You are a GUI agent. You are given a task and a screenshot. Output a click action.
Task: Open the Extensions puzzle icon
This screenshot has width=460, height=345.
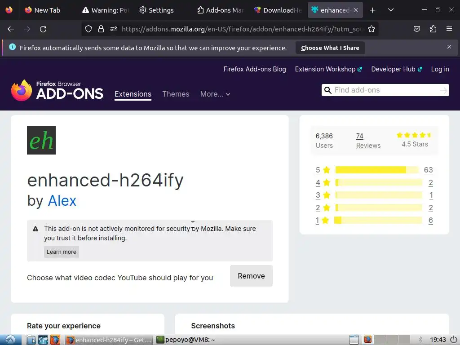(x=433, y=29)
